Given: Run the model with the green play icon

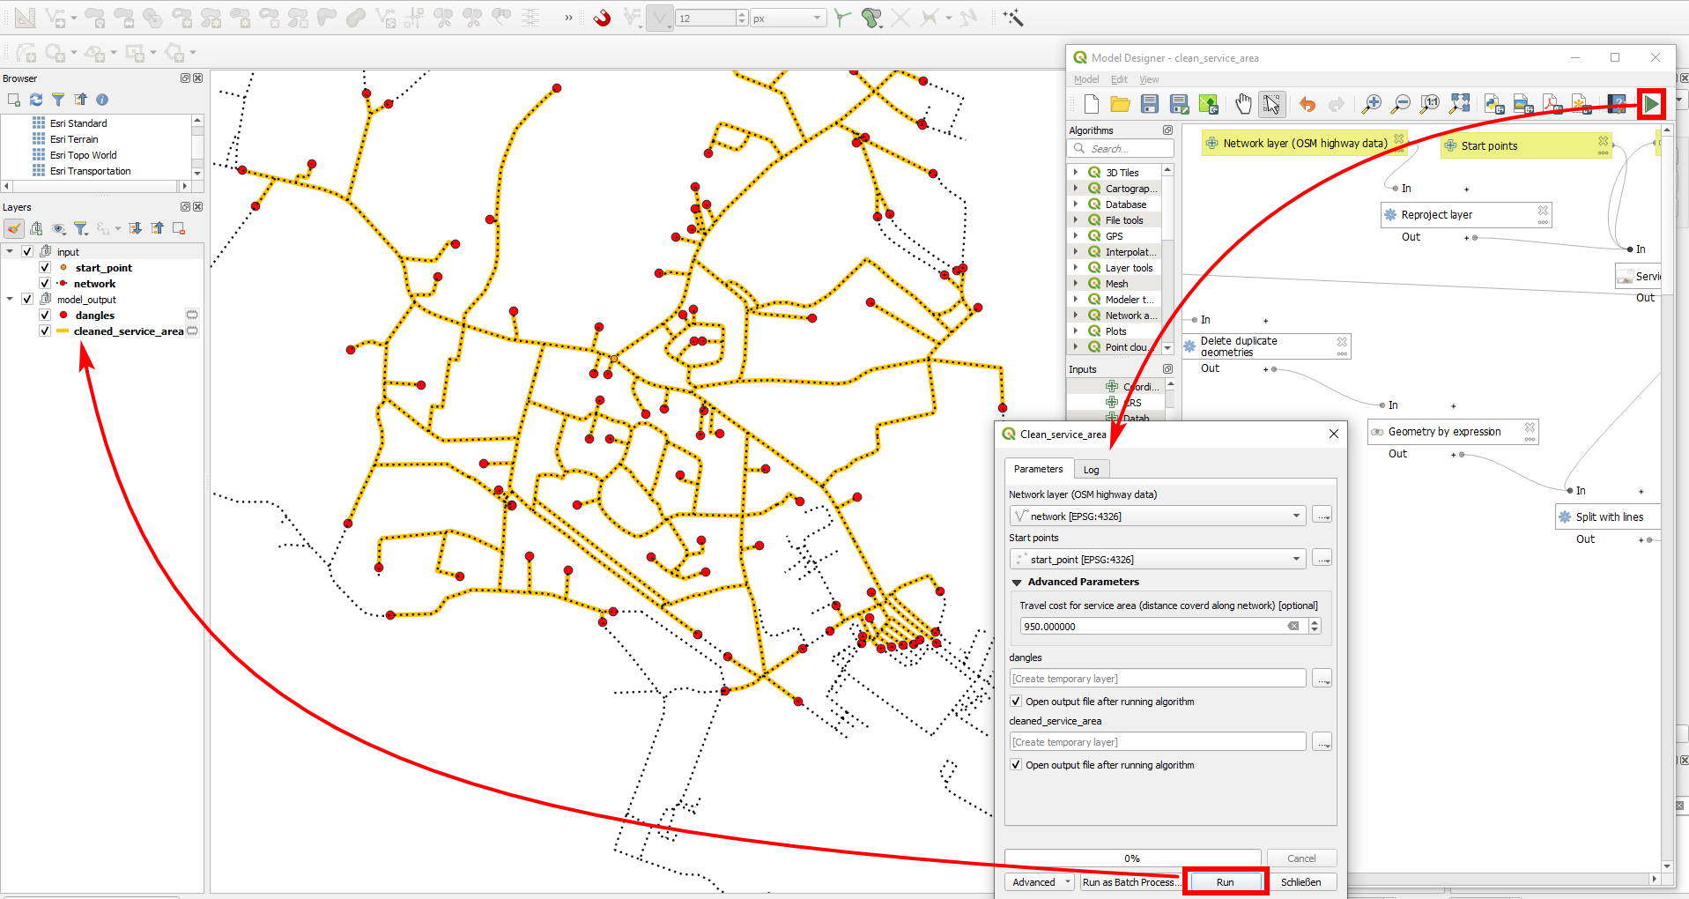Looking at the screenshot, I should (x=1651, y=104).
